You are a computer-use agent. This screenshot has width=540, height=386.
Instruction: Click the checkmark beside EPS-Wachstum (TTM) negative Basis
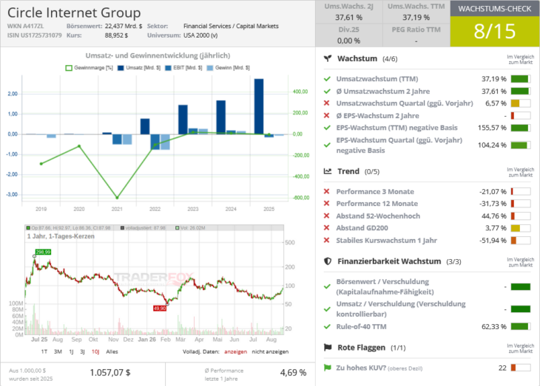click(x=327, y=128)
